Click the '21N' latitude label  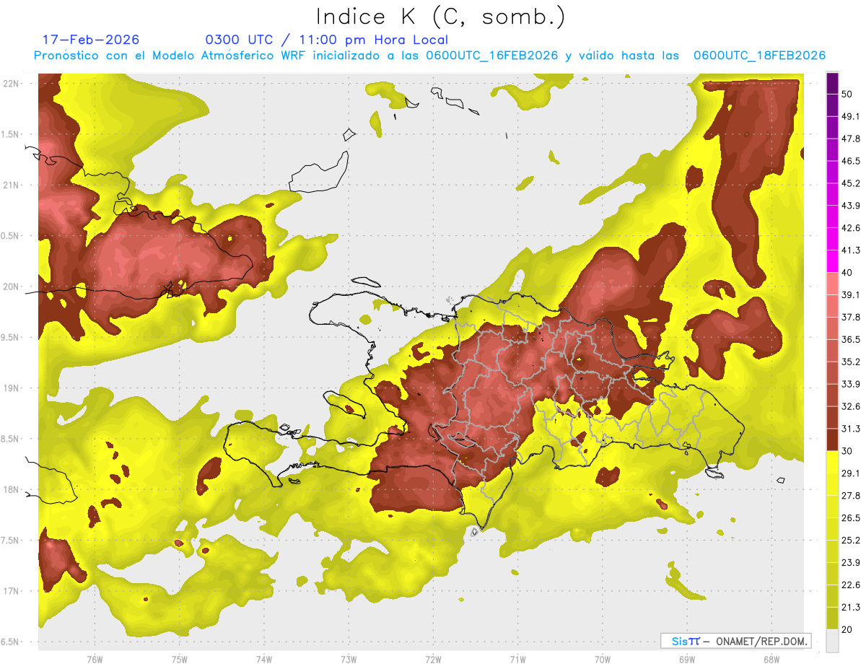[x=10, y=185]
